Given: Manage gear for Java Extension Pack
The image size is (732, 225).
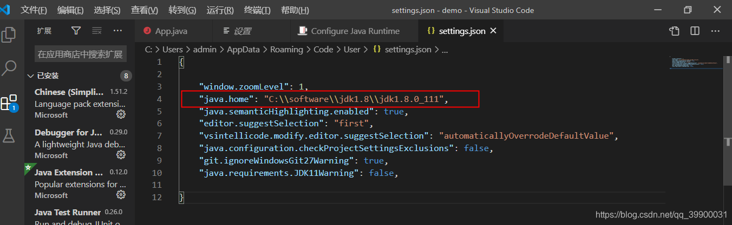Looking at the screenshot, I should point(121,195).
